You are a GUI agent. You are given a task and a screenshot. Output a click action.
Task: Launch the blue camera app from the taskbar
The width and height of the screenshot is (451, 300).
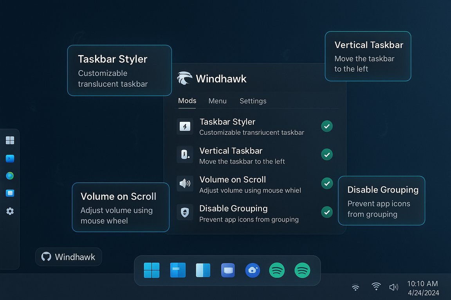253,270
